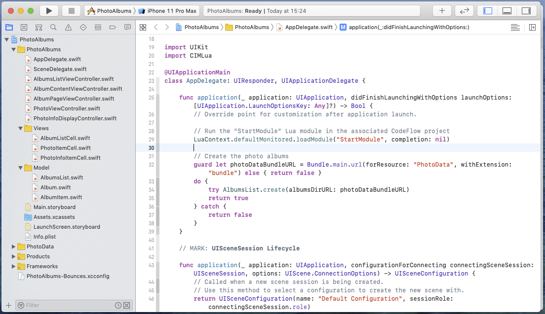Collapse the Model group

tap(21, 168)
